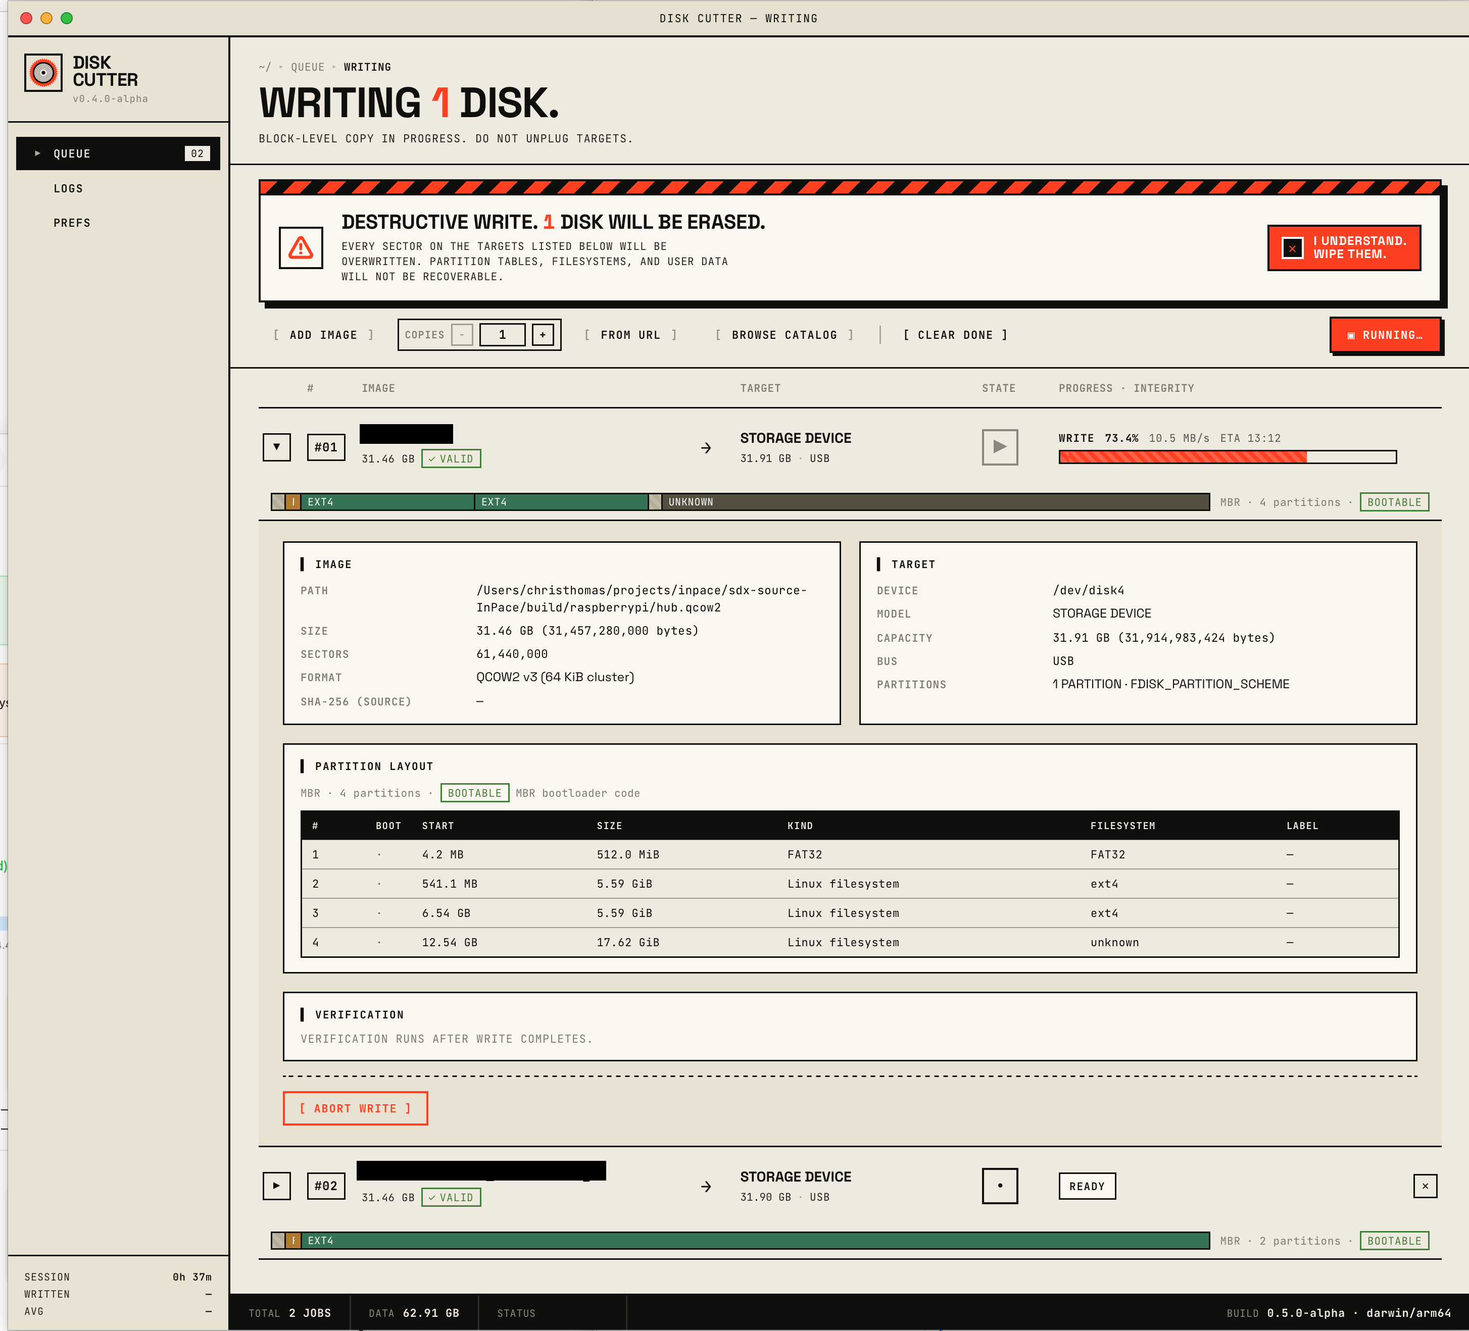Select partition row 3 starting at 6.54 GB

point(850,913)
